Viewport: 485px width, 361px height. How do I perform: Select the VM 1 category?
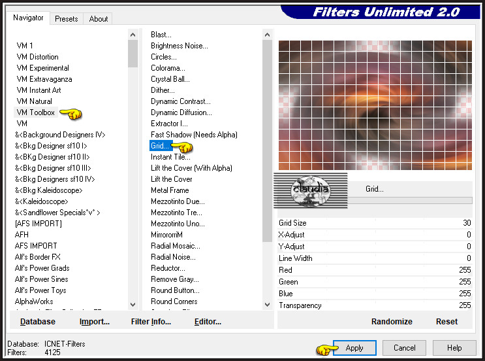coord(25,46)
